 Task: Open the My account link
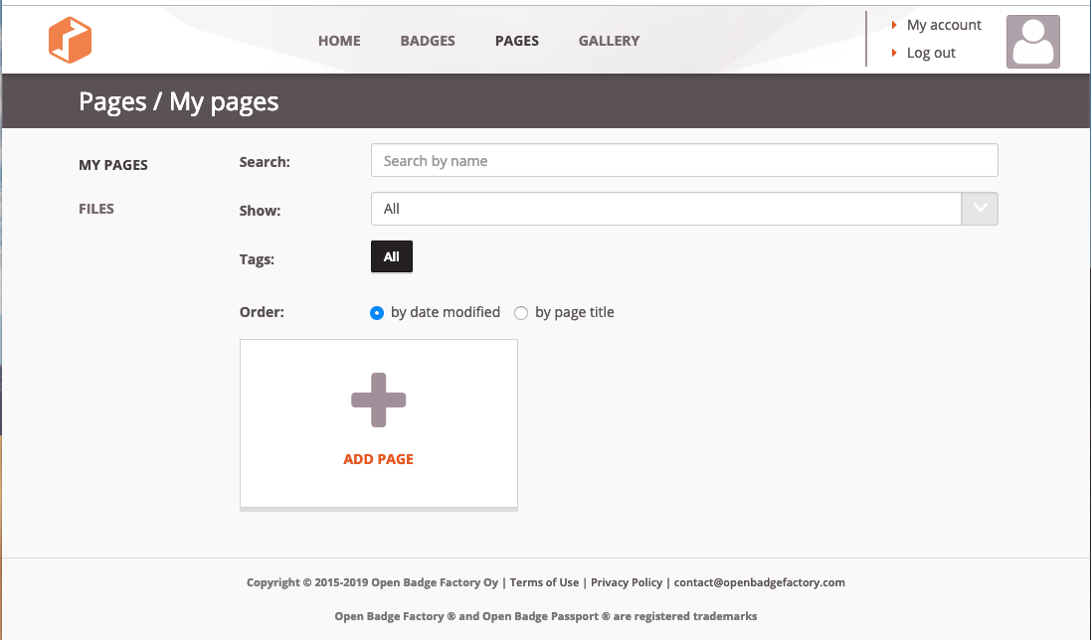pos(944,25)
